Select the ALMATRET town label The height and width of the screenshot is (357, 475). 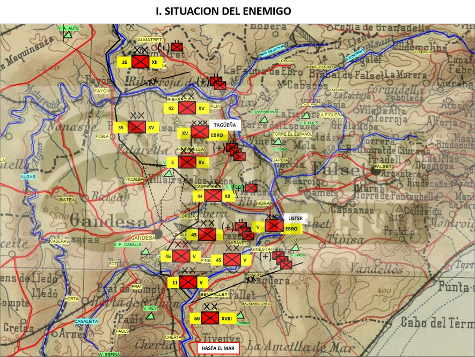point(150,40)
